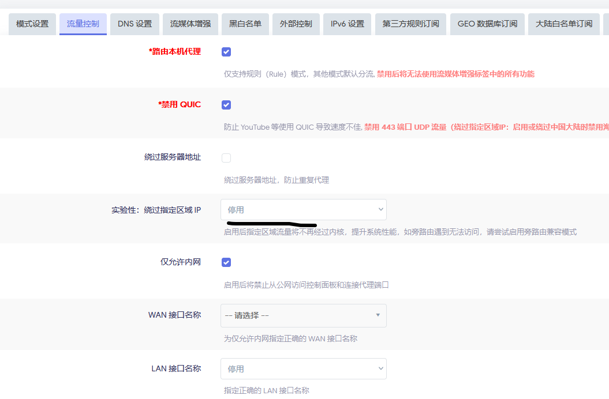609x399 pixels.
Task: Open the LAN 接口名称 dropdown
Action: tap(303, 368)
